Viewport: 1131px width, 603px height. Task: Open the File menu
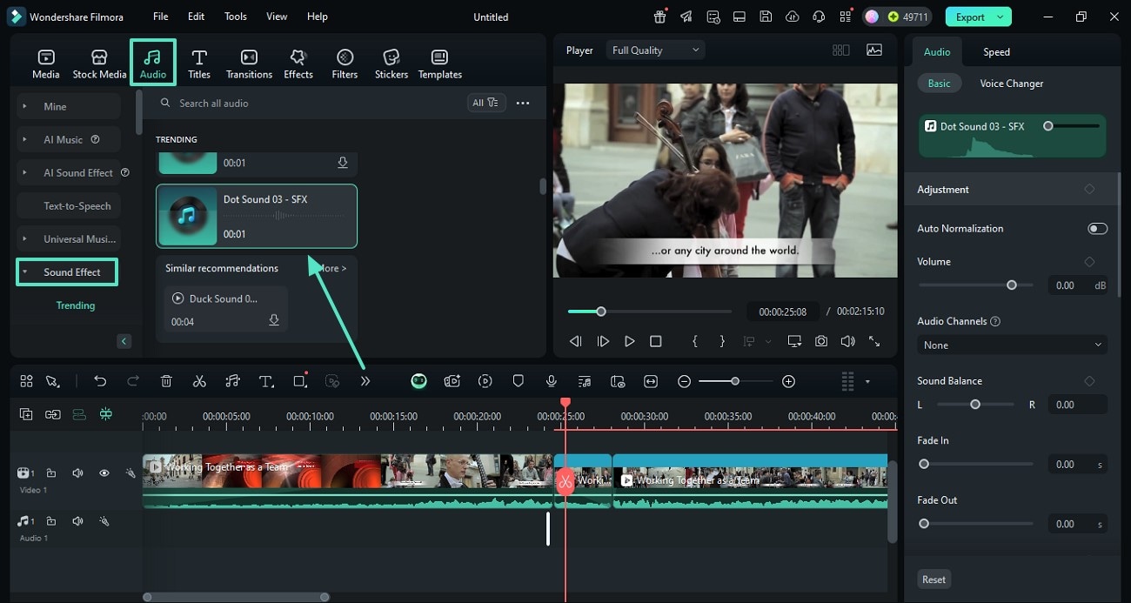(x=161, y=17)
